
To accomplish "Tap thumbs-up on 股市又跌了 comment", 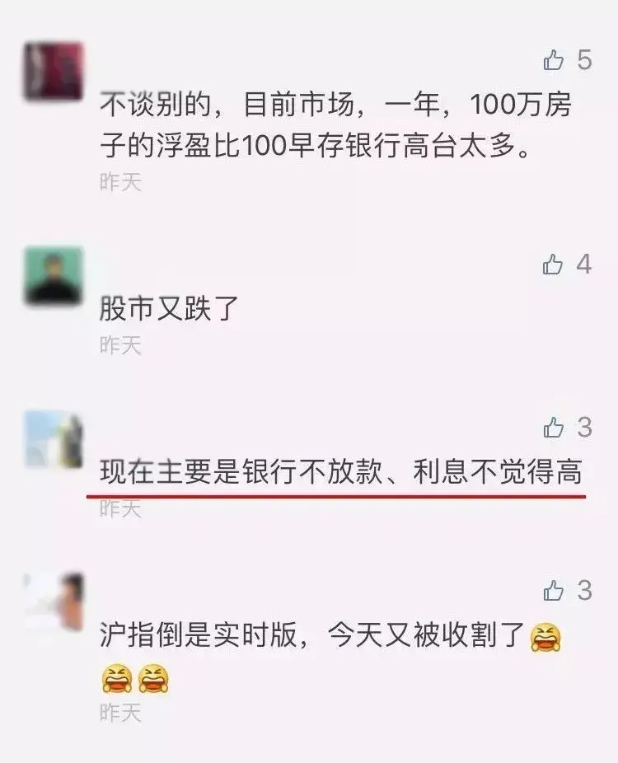I will pyautogui.click(x=553, y=264).
